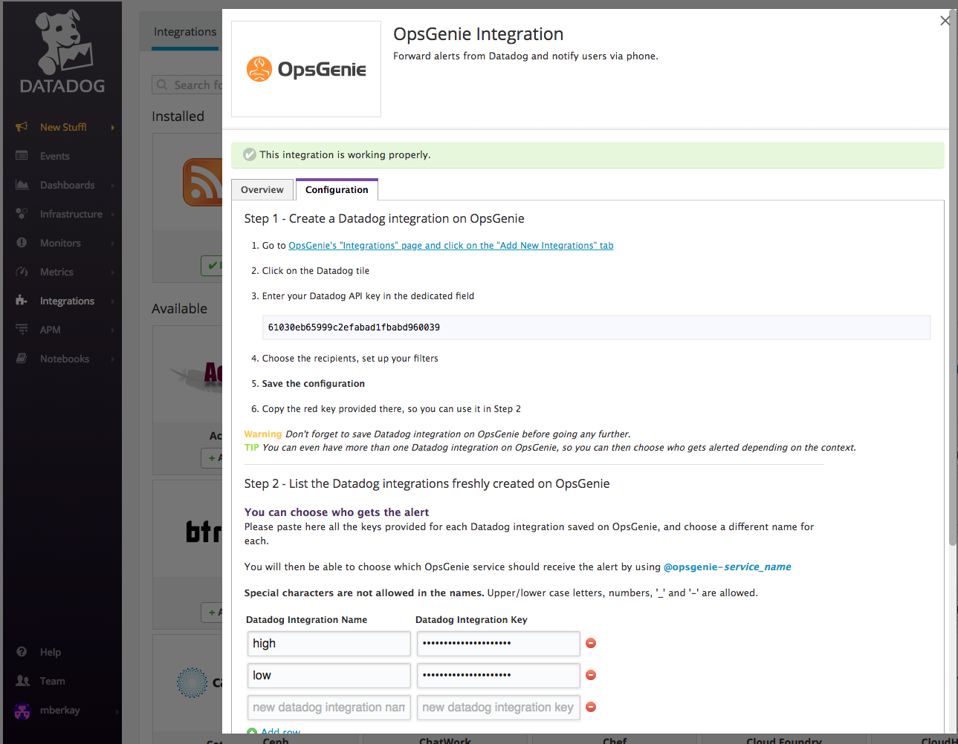Click the integrations search box
This screenshot has height=744, width=958.
point(187,85)
